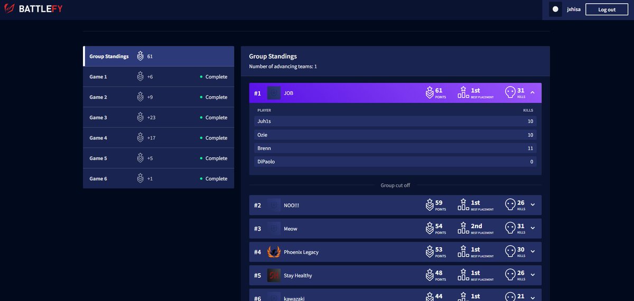Open the Game 6 tab

tap(158, 179)
